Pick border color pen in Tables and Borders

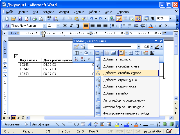coord(157,47)
